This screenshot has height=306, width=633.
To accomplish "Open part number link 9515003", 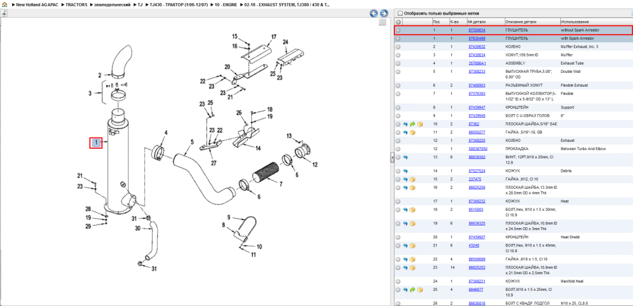I will 475,210.
